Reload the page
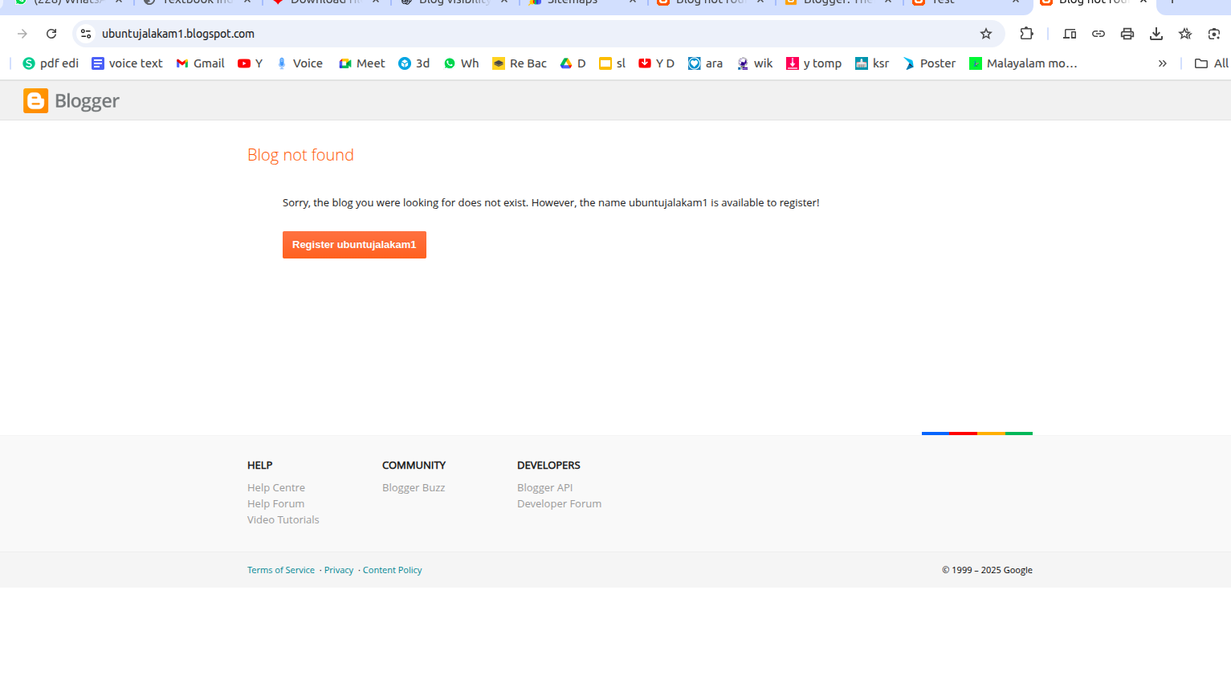Image resolution: width=1231 pixels, height=696 pixels. (x=51, y=34)
